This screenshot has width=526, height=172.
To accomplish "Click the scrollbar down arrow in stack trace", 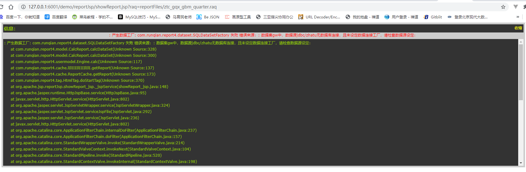I will point(521,163).
